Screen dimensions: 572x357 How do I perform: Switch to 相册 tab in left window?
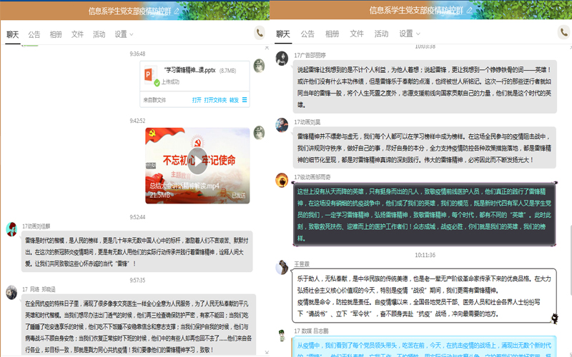56,34
